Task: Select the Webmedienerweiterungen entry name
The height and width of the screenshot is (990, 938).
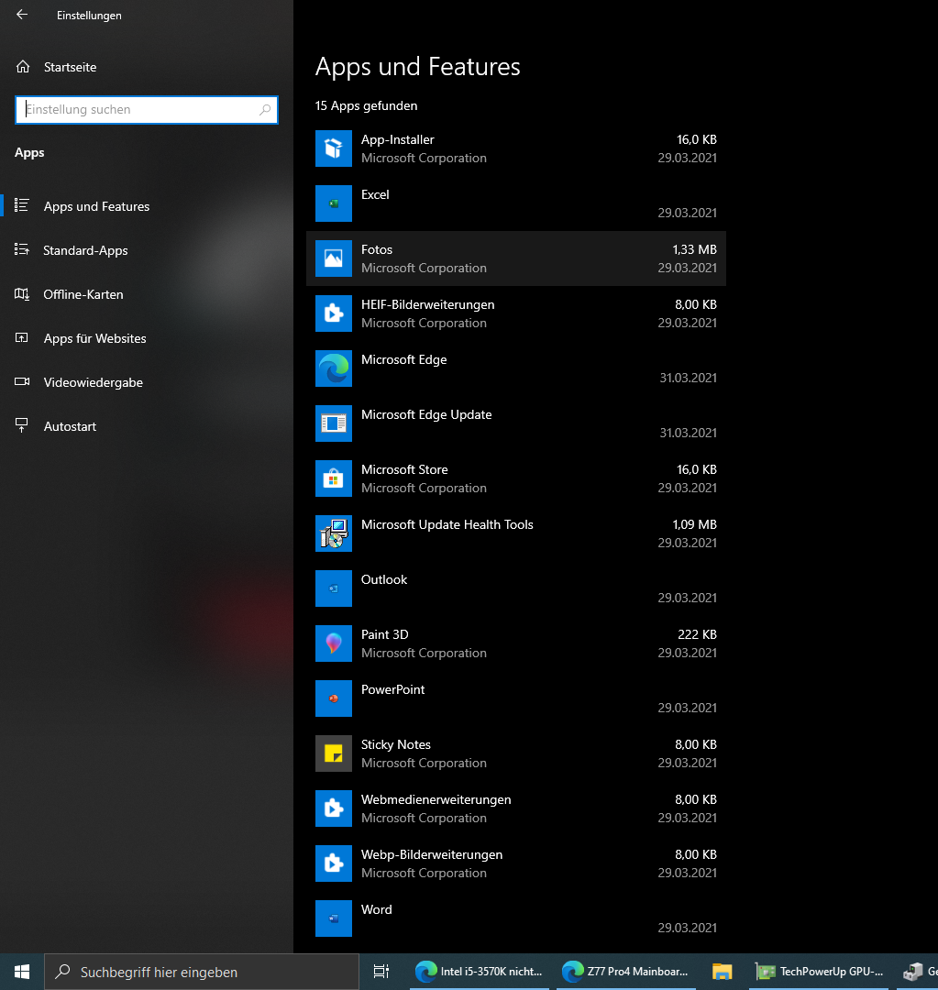Action: (436, 799)
